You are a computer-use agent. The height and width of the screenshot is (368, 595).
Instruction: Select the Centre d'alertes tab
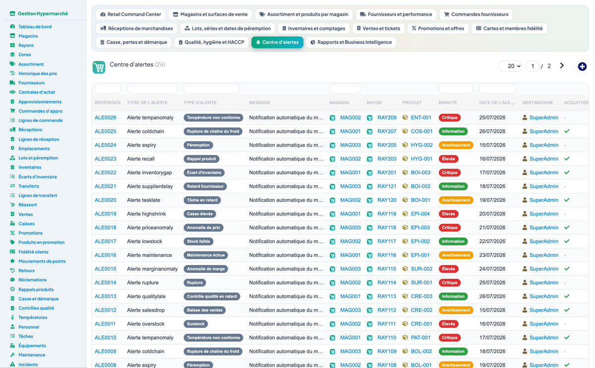(277, 42)
